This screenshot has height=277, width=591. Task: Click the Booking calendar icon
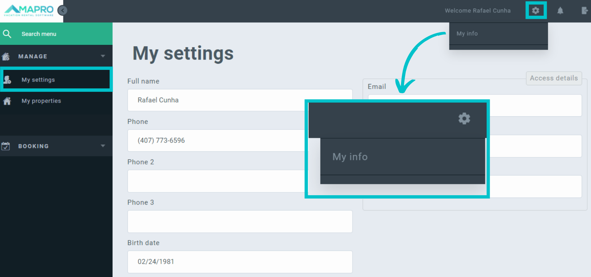point(6,146)
